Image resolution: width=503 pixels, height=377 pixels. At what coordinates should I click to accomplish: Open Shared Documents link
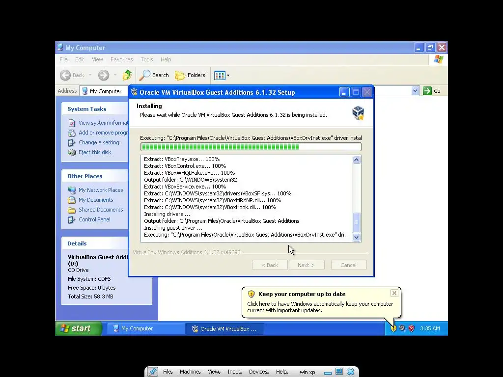(101, 210)
